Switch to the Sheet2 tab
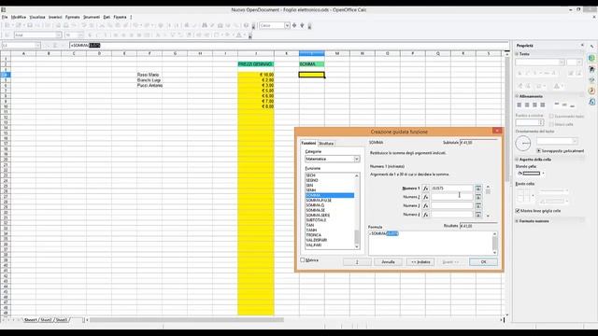This screenshot has height=336, width=598. (x=46, y=320)
